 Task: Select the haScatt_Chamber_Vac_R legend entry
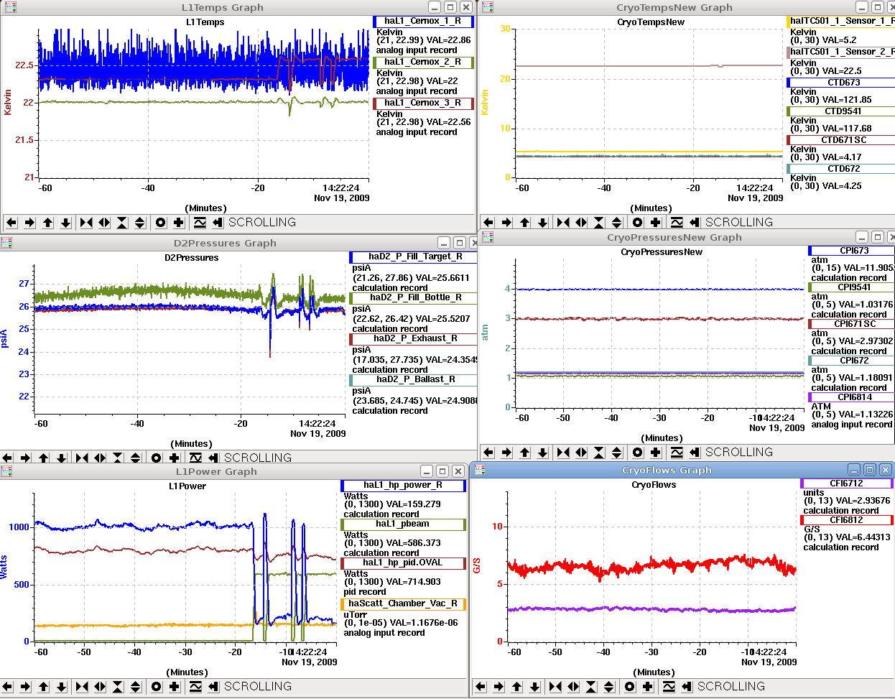pos(403,604)
